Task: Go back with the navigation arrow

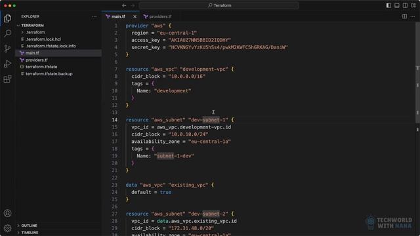Action: (x=124, y=5)
